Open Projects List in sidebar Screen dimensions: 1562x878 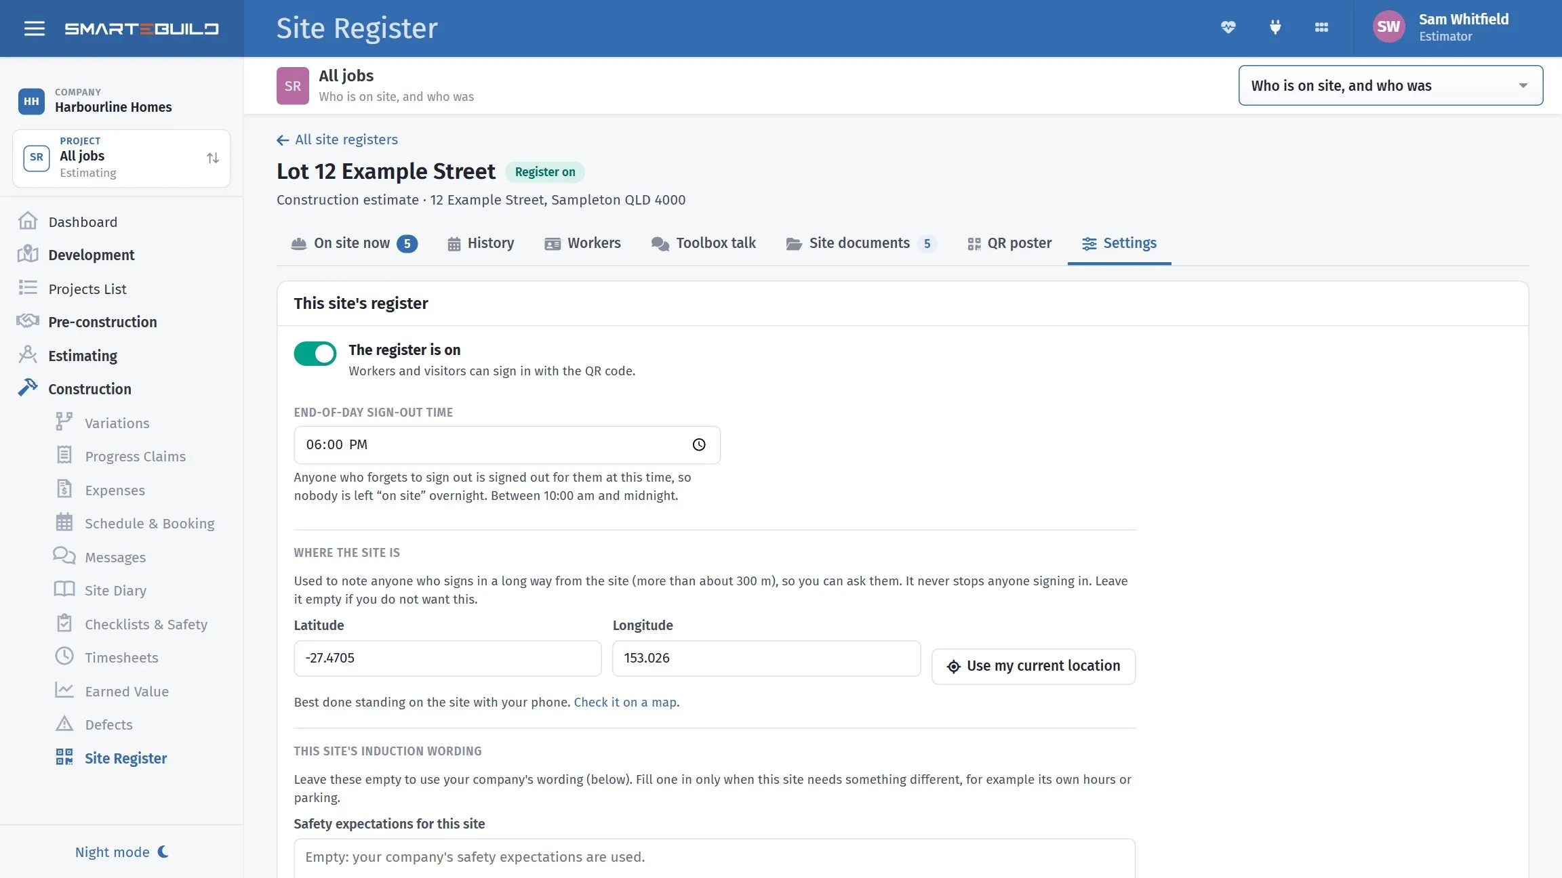click(87, 289)
